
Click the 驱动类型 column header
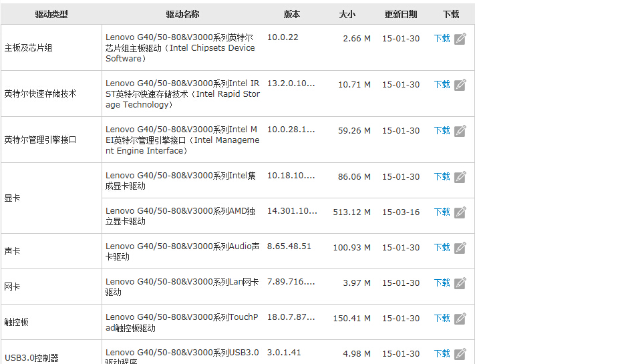tap(51, 14)
